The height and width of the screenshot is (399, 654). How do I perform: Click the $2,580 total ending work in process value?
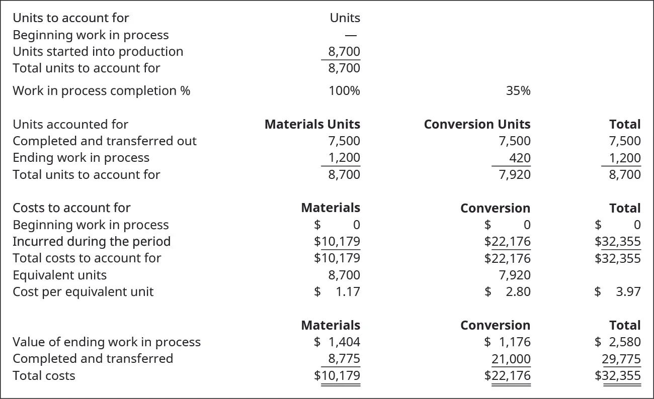[618, 342]
